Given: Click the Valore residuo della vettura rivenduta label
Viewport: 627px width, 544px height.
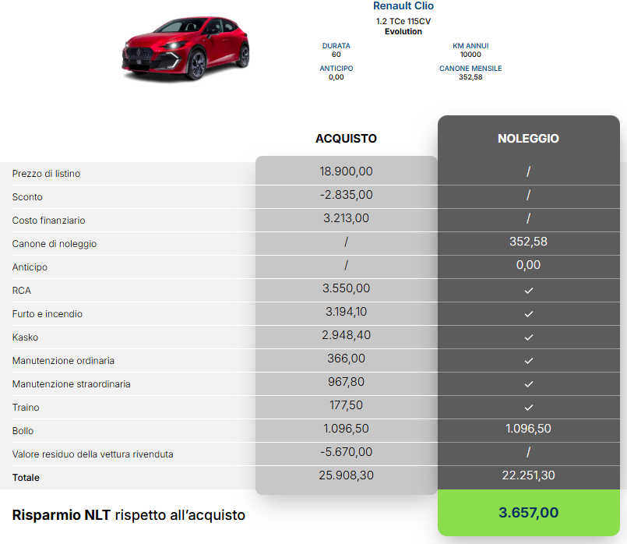Looking at the screenshot, I should 93,454.
